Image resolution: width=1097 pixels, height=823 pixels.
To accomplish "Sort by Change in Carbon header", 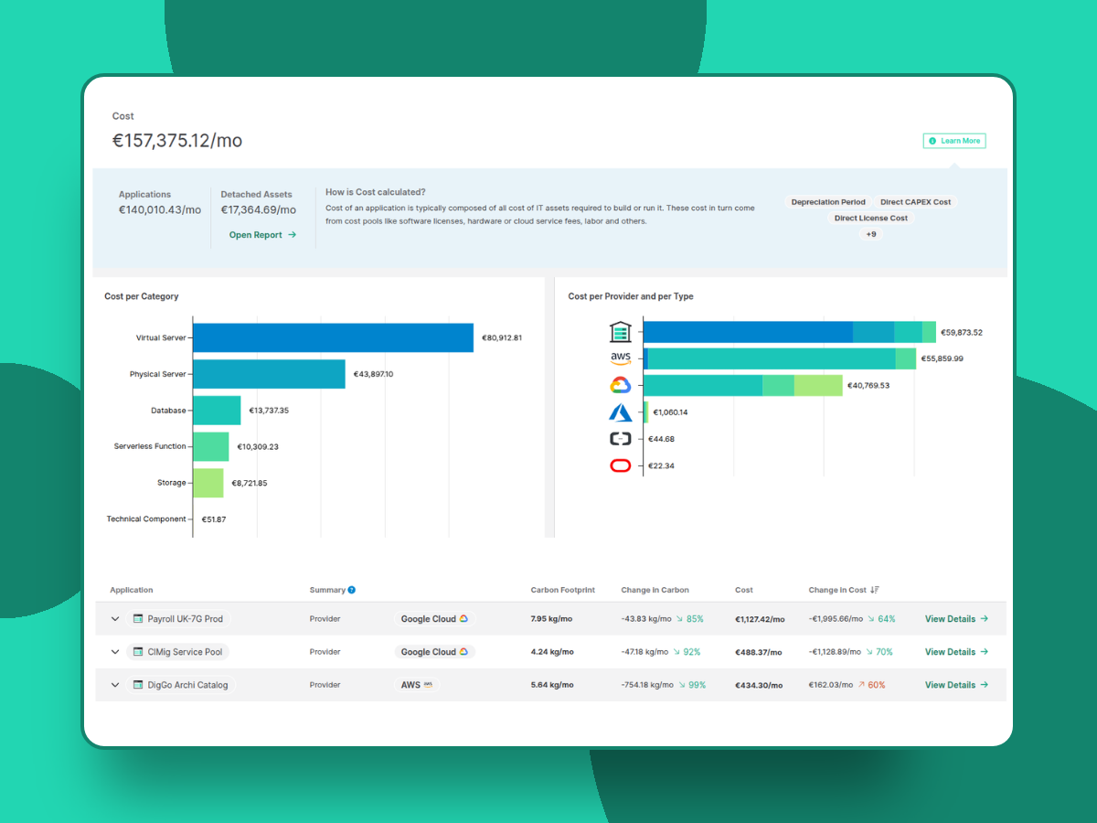I will (655, 590).
